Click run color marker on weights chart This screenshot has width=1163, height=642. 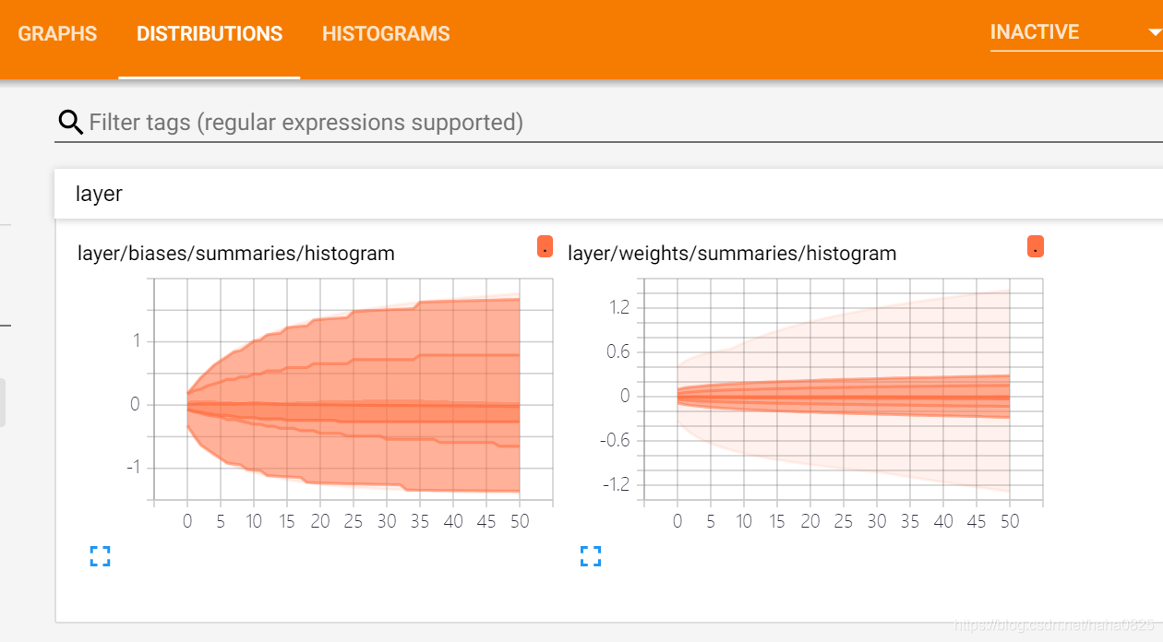(1036, 247)
